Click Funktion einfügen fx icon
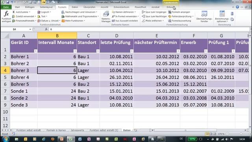The width and height of the screenshot is (252, 142). click(6, 17)
